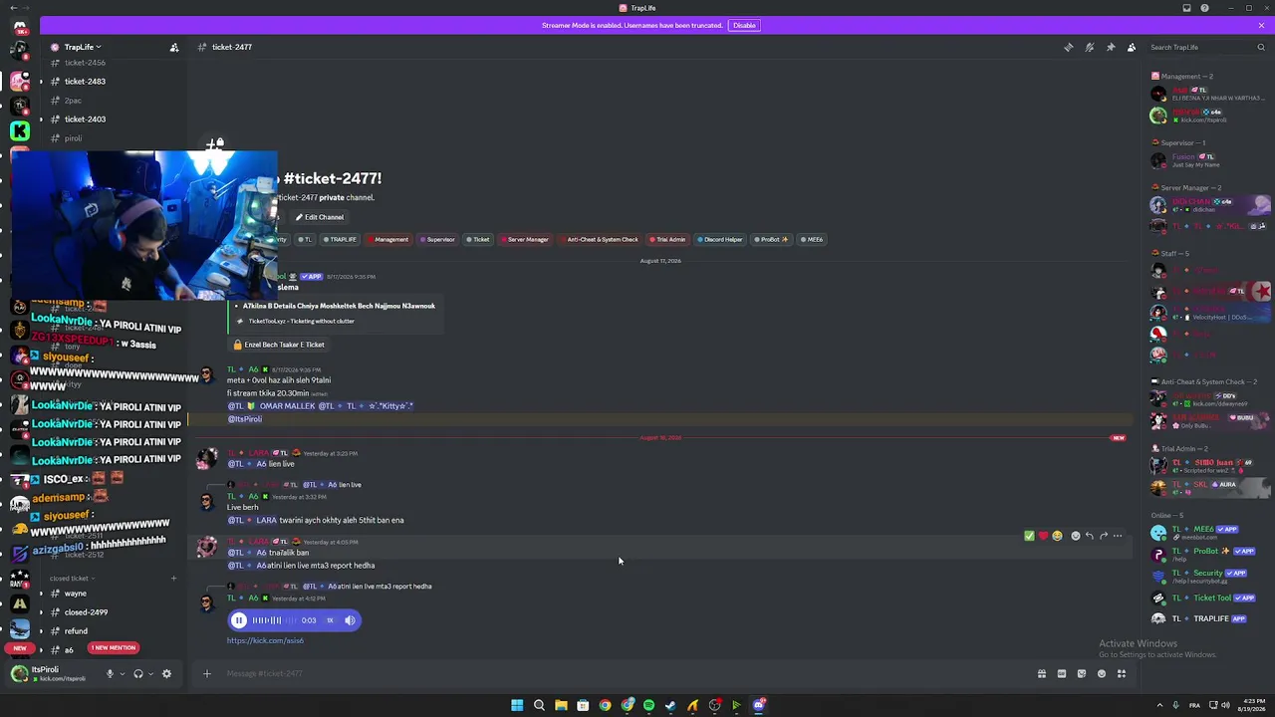Open more options on the hovered message
This screenshot has width=1275, height=717.
[1118, 536]
